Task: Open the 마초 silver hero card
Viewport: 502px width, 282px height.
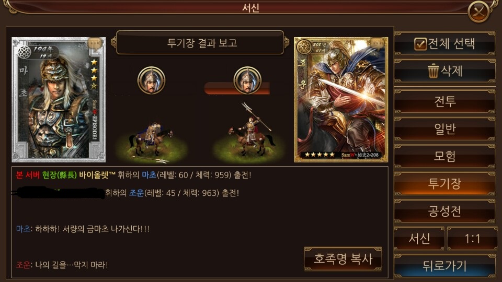Action: tap(59, 99)
